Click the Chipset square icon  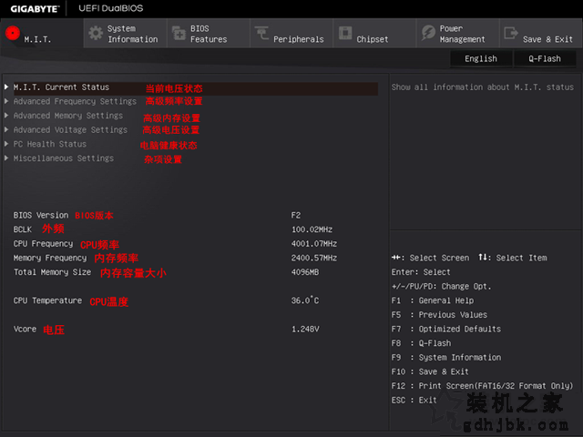[x=345, y=33]
